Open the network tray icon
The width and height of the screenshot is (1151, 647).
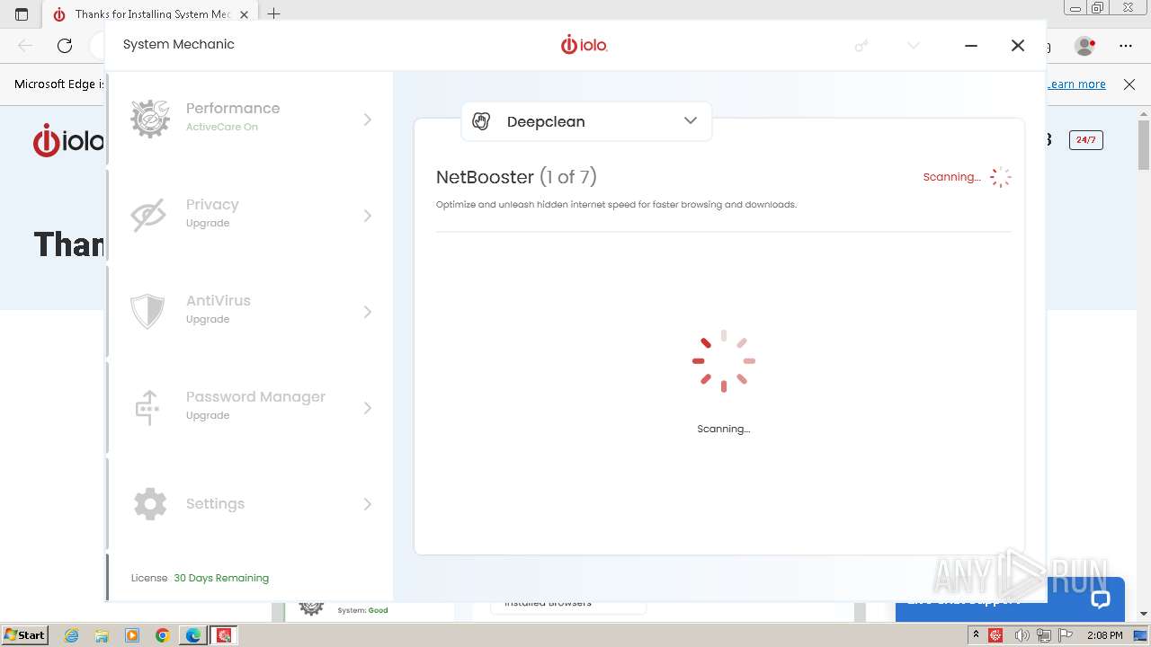[1044, 635]
